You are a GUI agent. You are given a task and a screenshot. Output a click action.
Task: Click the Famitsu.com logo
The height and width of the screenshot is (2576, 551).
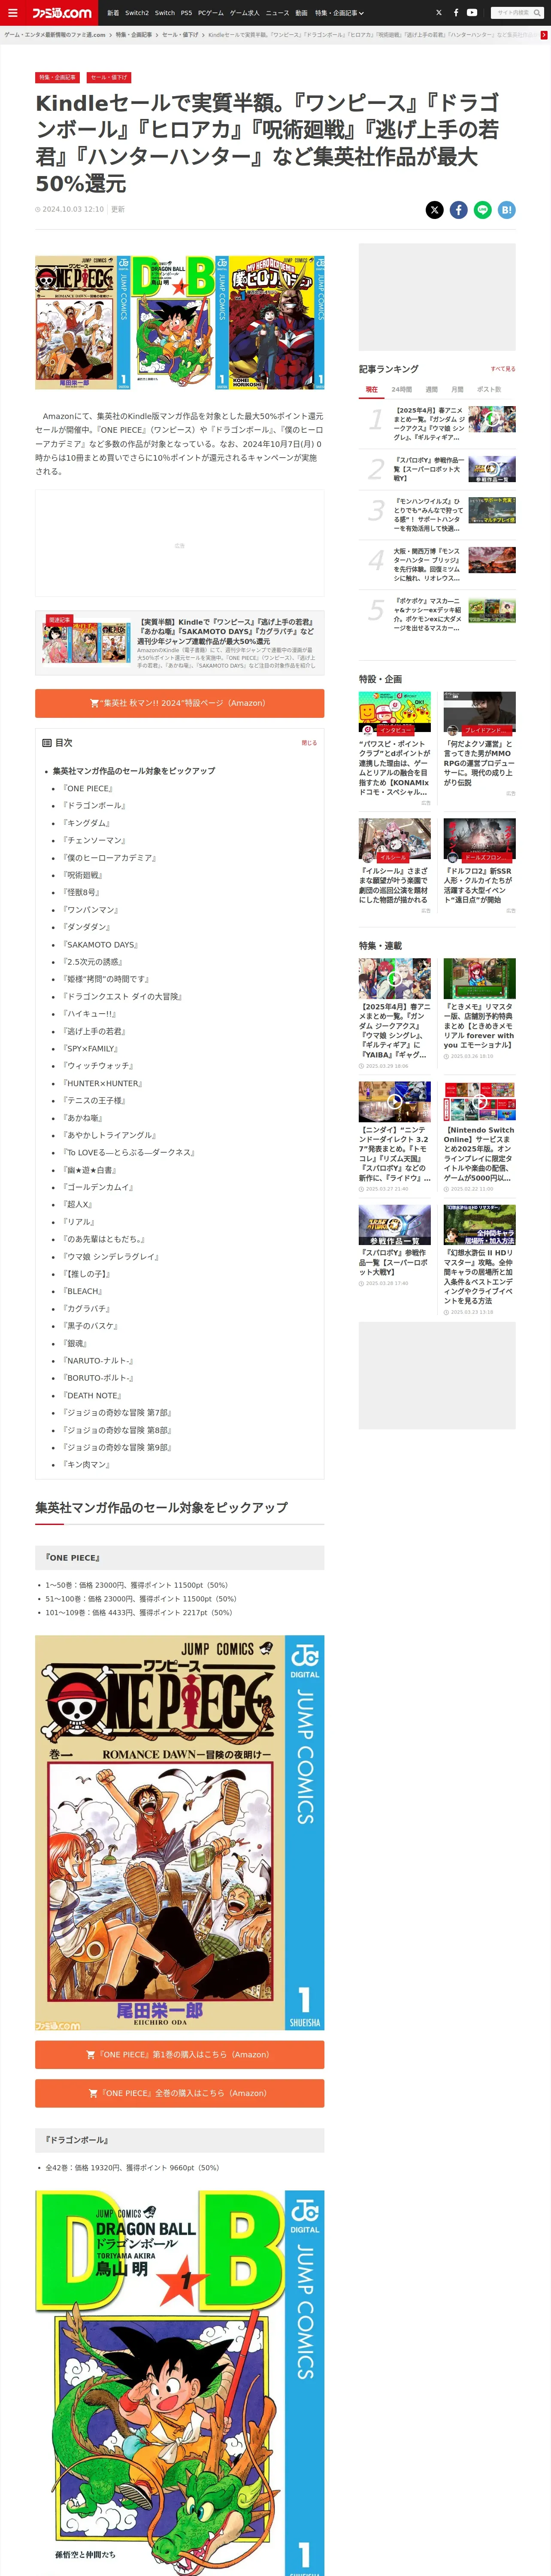[x=61, y=13]
